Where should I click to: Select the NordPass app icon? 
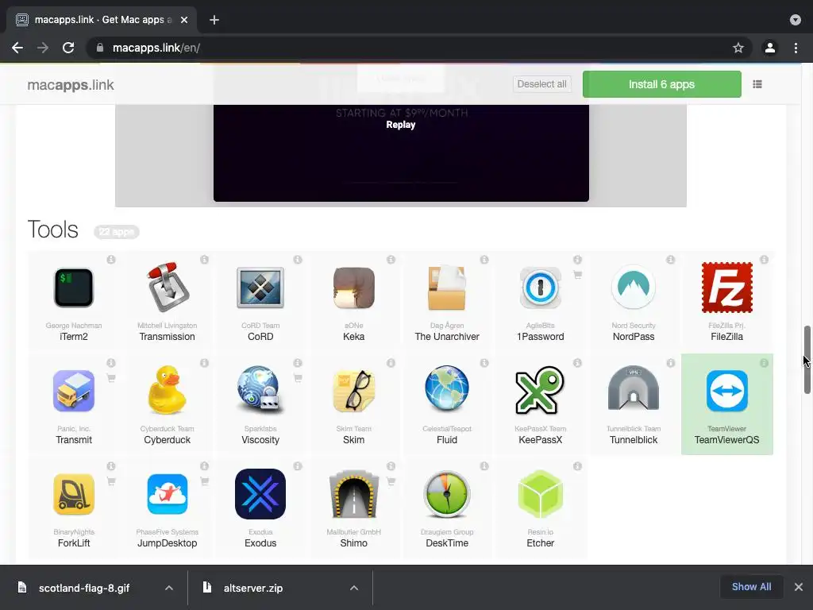click(634, 288)
